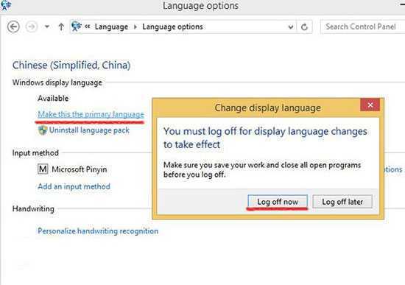Select Microsoft Pinyin input method
This screenshot has width=405, height=285.
pos(80,169)
